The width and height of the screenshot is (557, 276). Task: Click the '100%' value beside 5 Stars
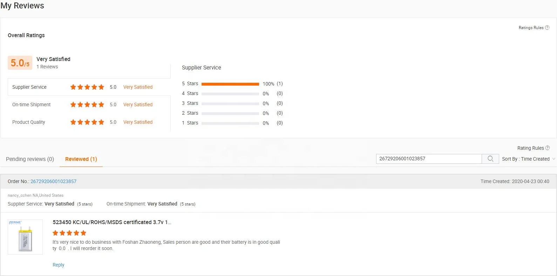(269, 84)
